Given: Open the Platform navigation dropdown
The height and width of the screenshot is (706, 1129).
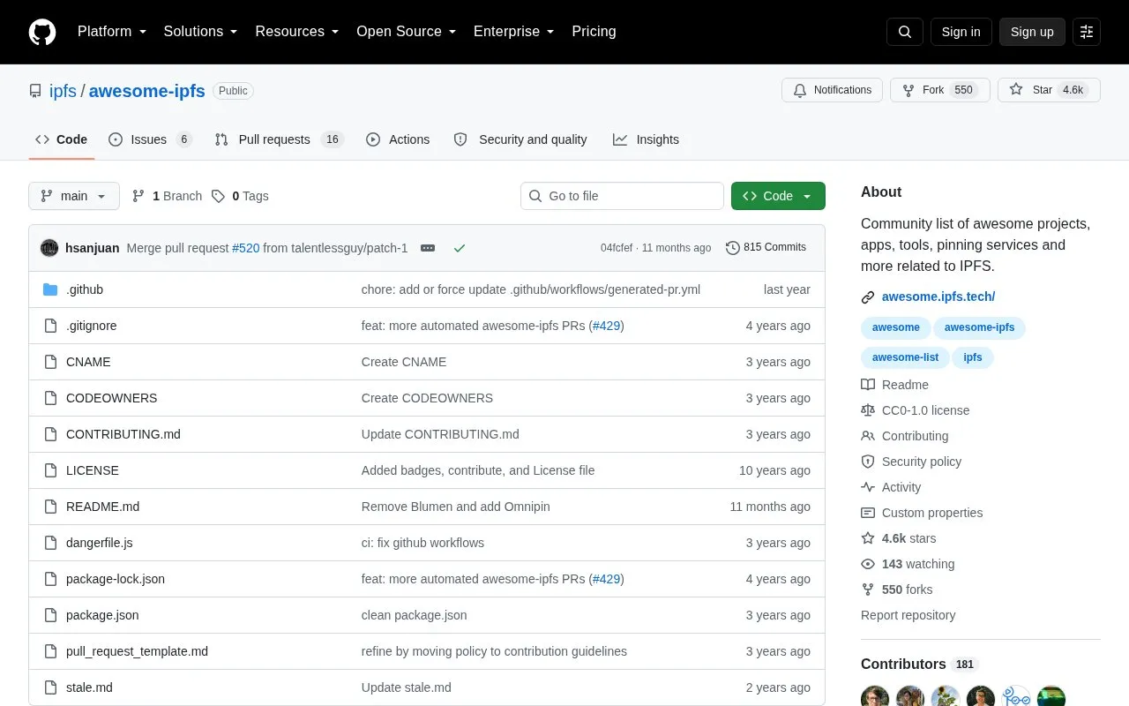Looking at the screenshot, I should point(112,32).
